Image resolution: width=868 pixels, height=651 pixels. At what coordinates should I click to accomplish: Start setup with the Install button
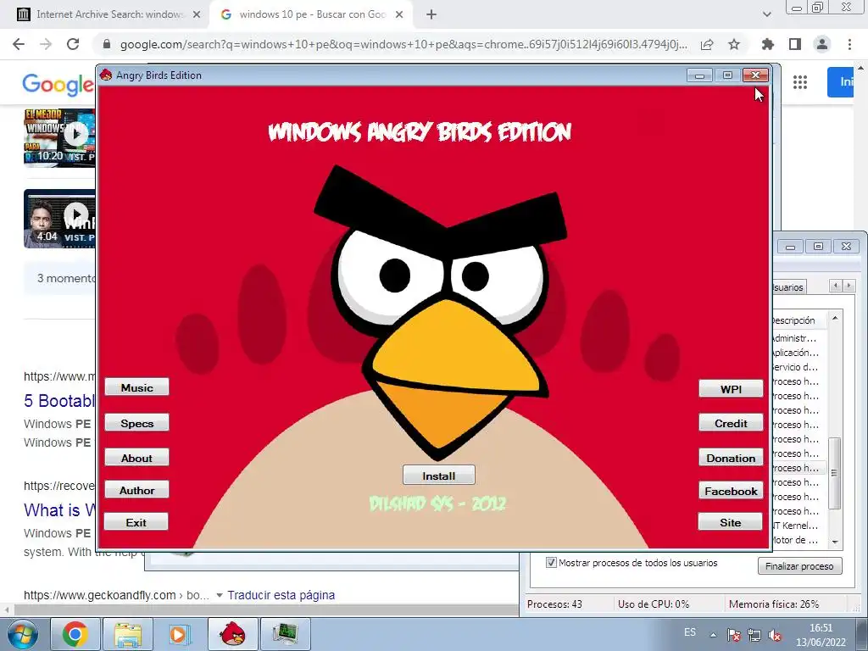[438, 476]
